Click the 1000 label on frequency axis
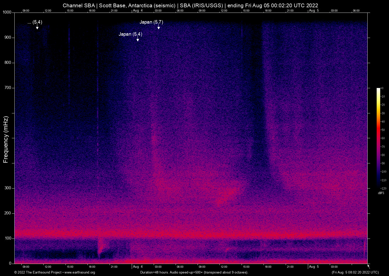389x276 pixels. coord(7,12)
